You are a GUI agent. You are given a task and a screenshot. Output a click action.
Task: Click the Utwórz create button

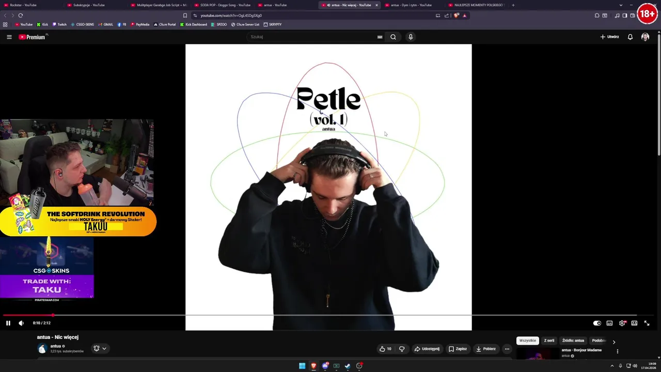(609, 37)
